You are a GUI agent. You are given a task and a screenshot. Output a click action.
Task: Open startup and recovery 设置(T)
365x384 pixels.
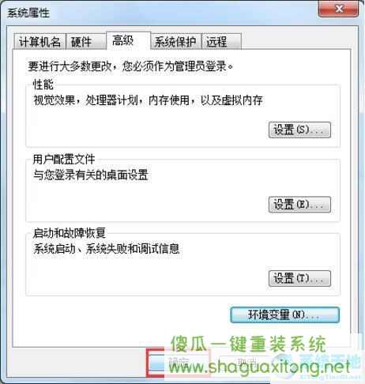(x=299, y=278)
